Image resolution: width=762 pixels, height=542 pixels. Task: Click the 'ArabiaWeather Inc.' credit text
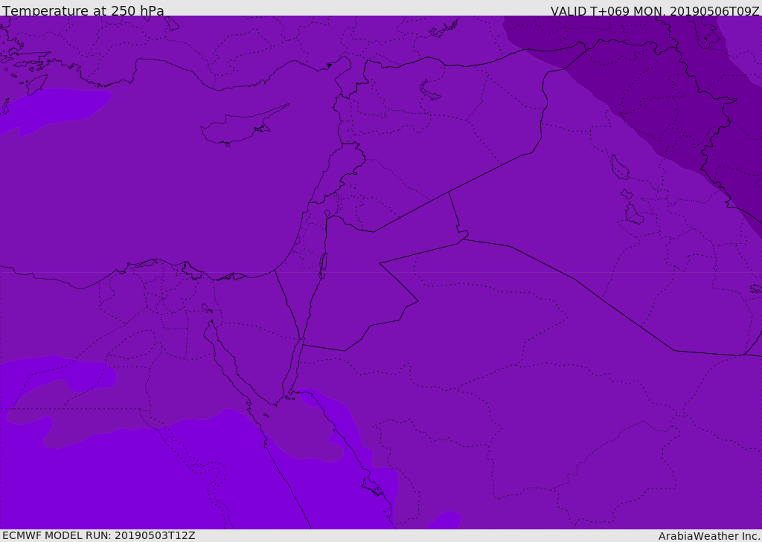tap(709, 536)
